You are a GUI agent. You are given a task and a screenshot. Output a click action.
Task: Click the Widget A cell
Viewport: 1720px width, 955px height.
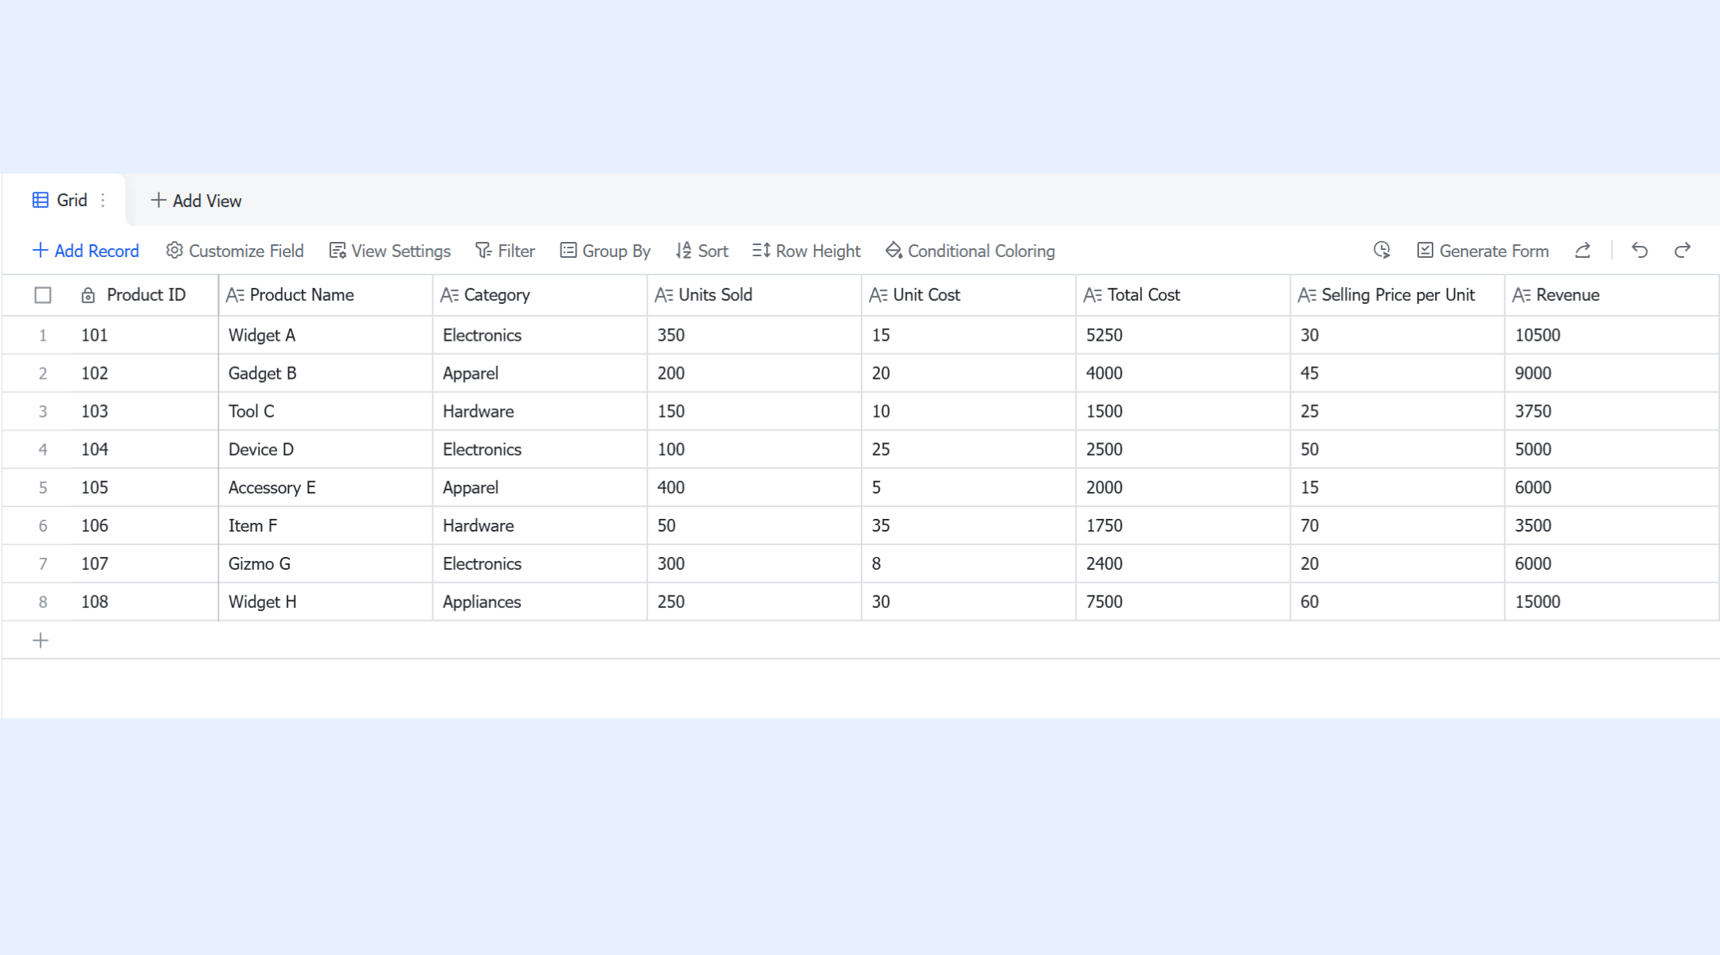click(326, 335)
